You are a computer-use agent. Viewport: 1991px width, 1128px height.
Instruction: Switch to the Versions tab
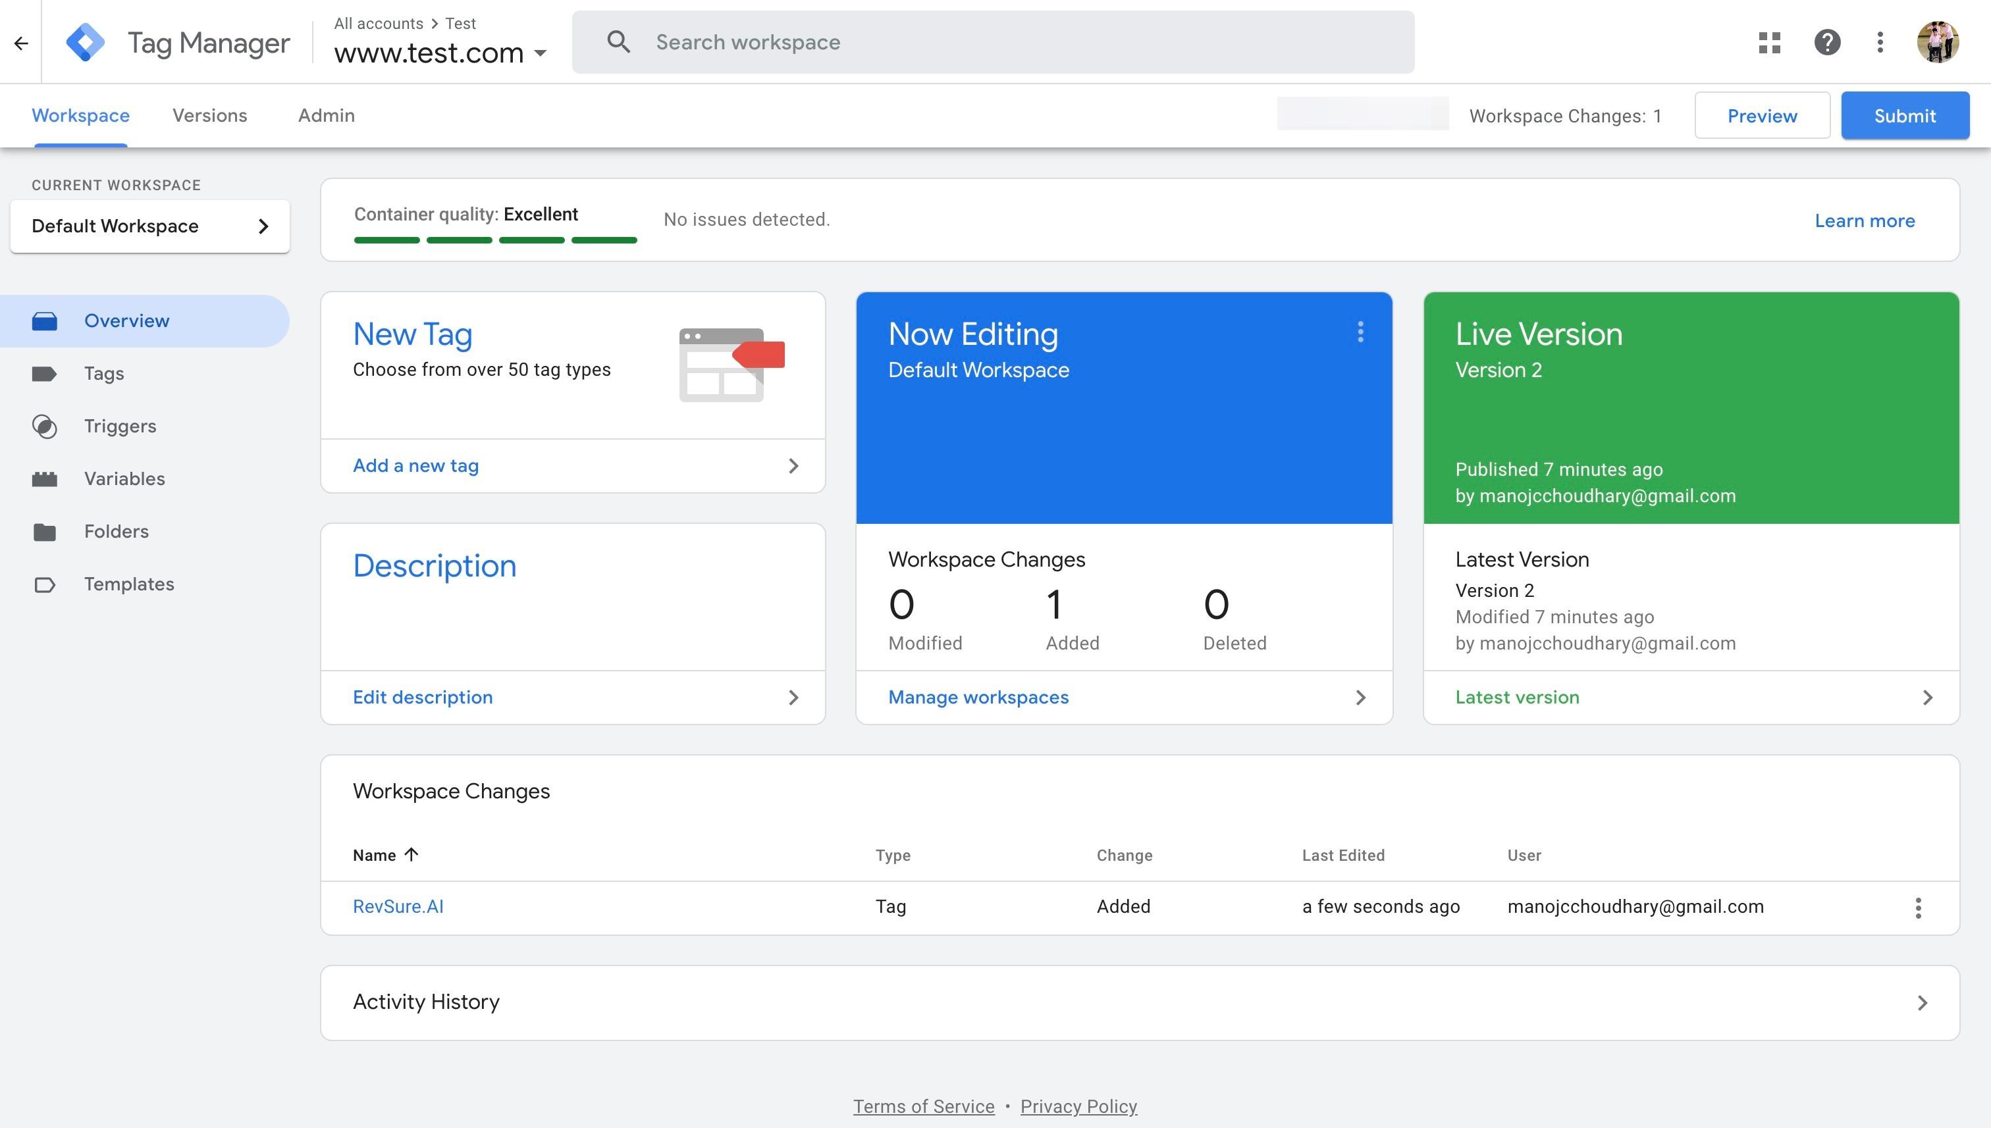coord(209,115)
